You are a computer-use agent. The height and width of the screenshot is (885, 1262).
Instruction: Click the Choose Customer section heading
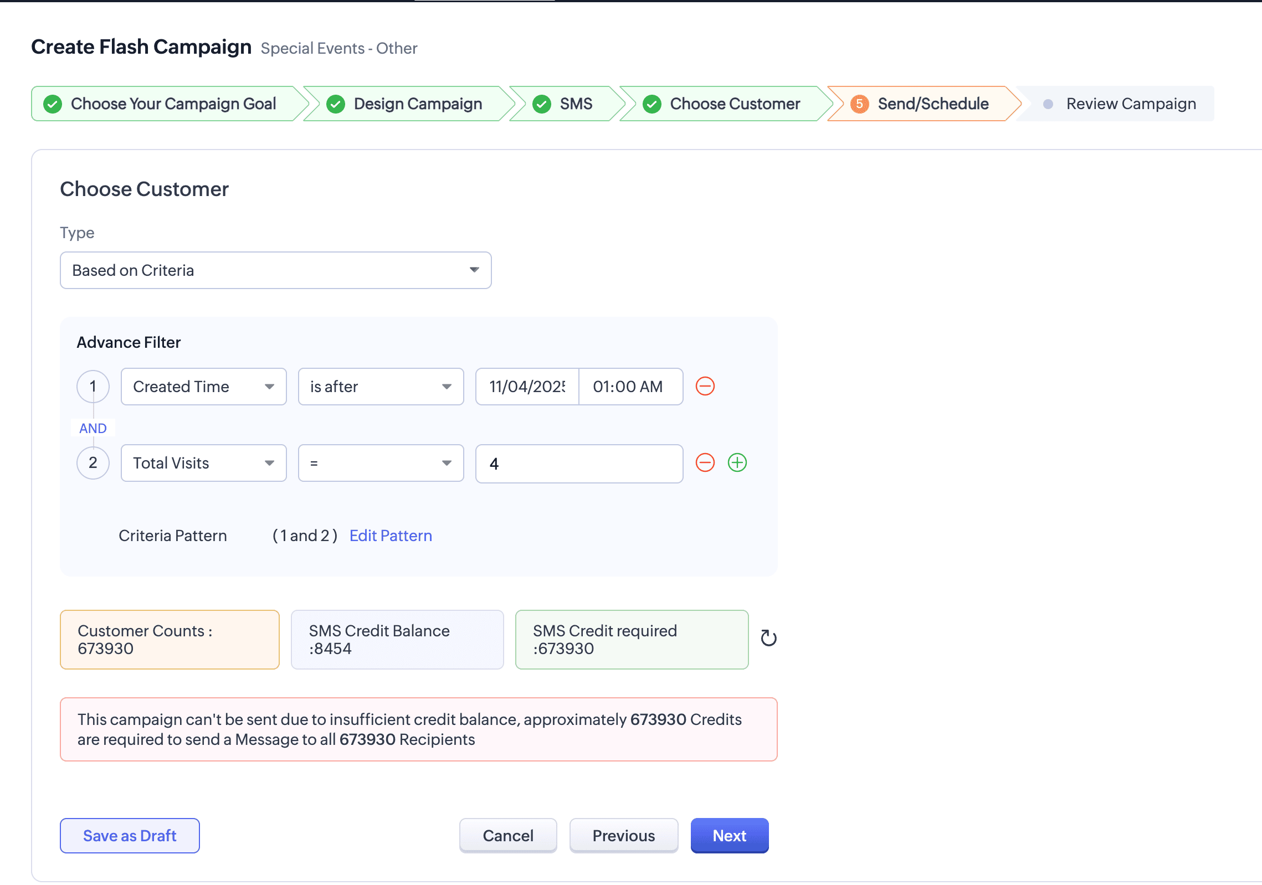[144, 189]
